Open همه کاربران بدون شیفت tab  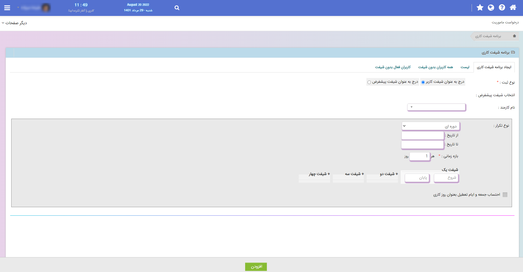436,67
